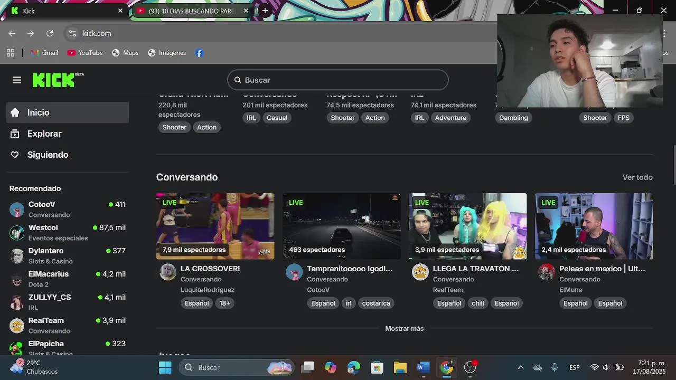Click the 18+ tag on LA CROSSOVER
676x380 pixels.
(224, 303)
